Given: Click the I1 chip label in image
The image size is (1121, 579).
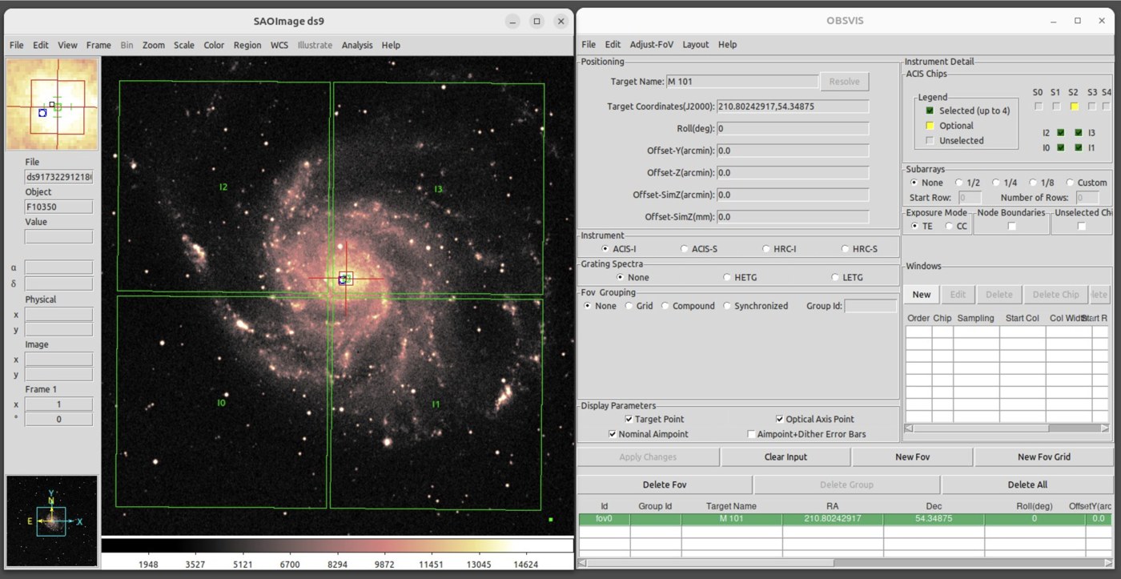Looking at the screenshot, I should pyautogui.click(x=436, y=404).
